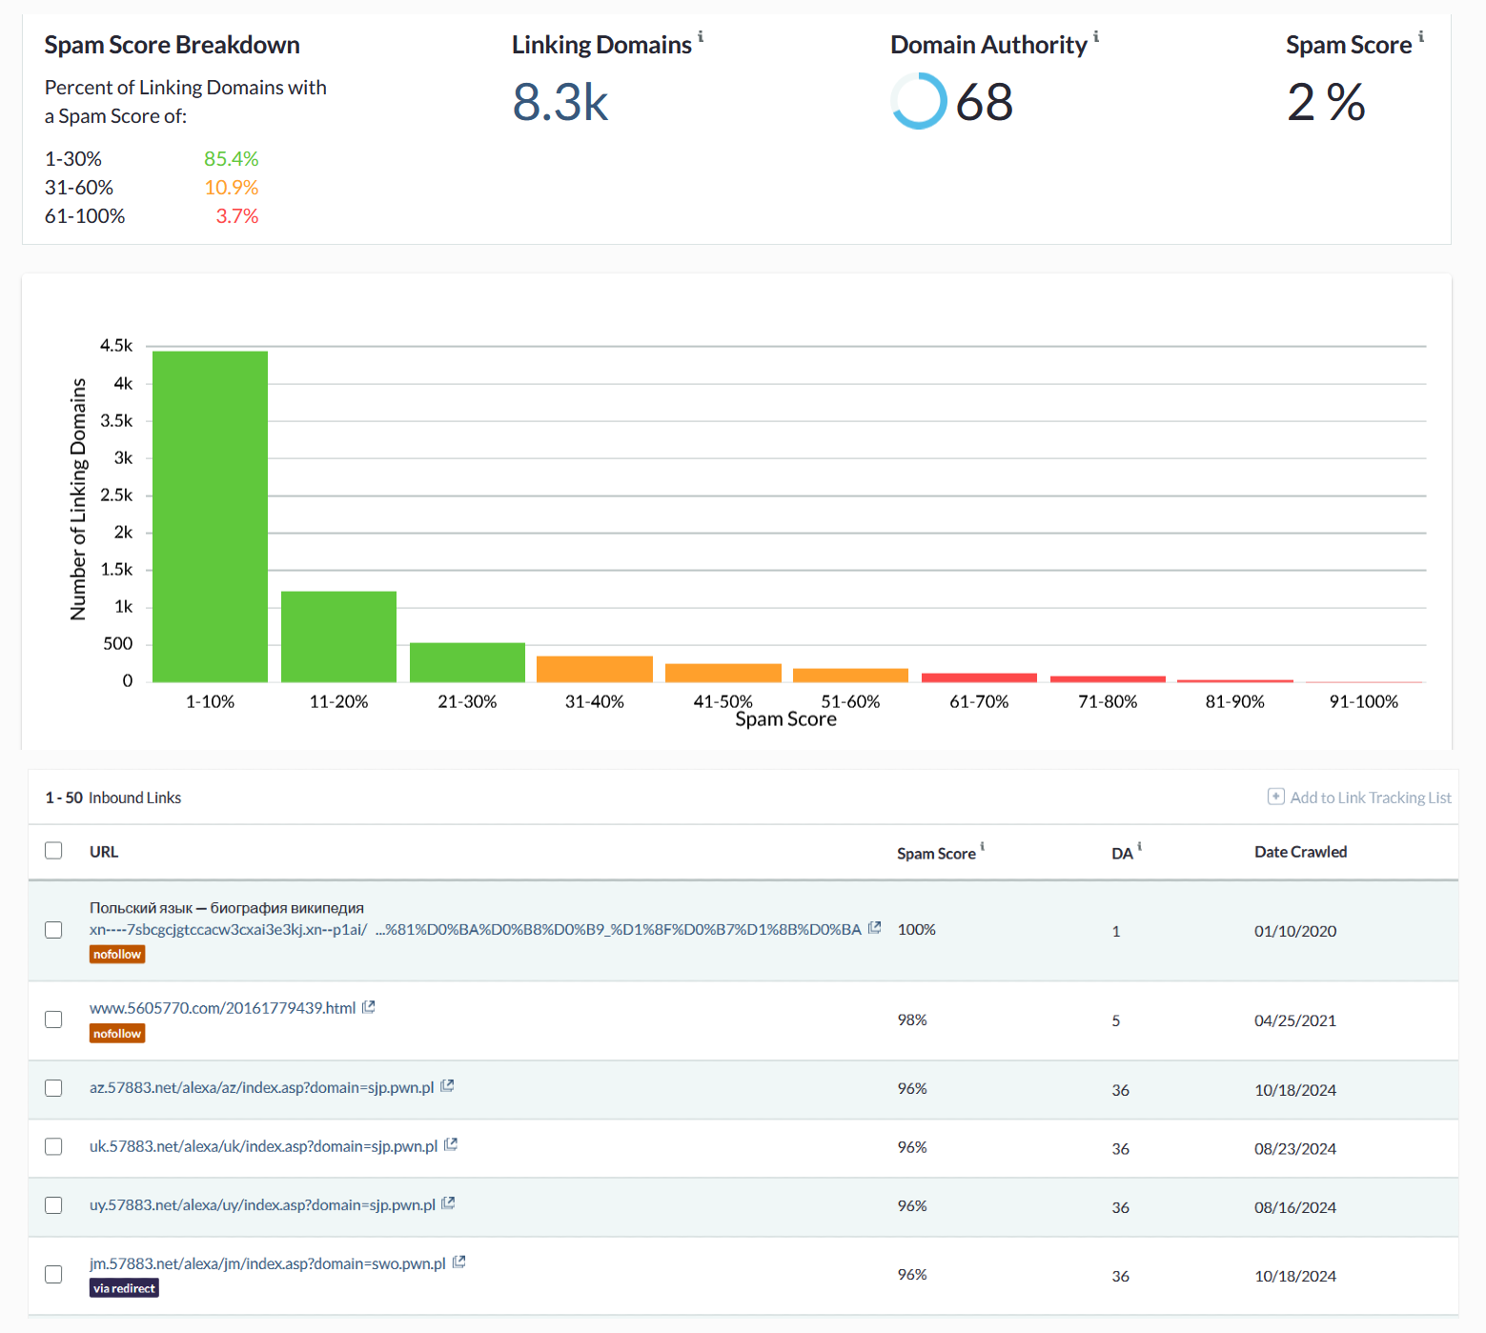Click the Date Crawled column header
This screenshot has height=1333, width=1486.
pos(1300,852)
